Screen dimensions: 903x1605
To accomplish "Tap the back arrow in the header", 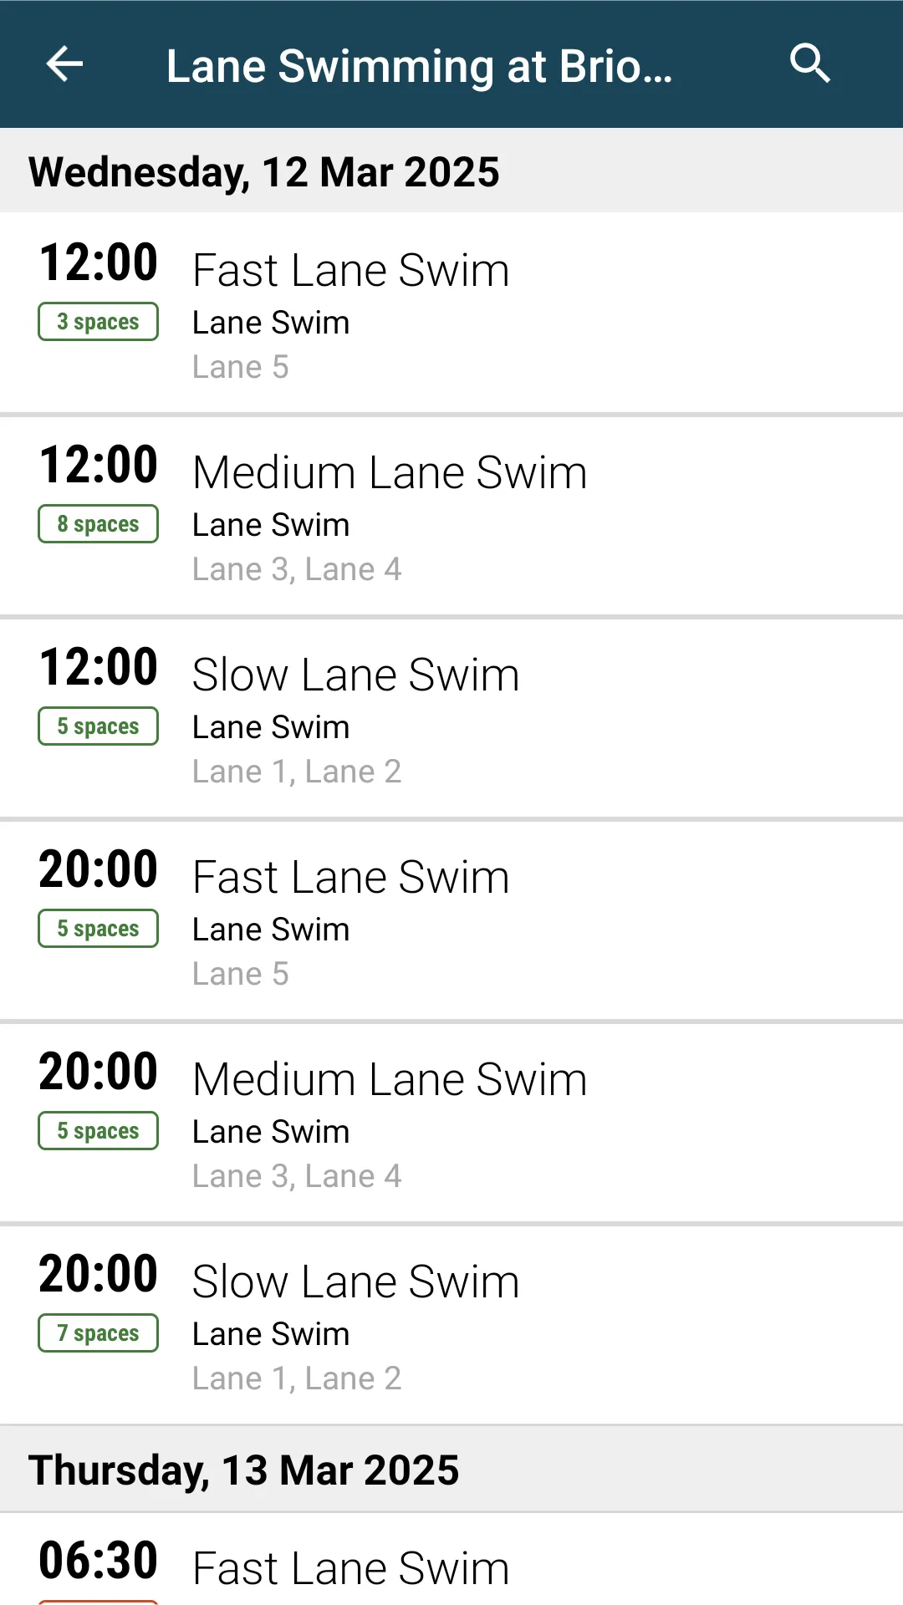I will (x=64, y=64).
